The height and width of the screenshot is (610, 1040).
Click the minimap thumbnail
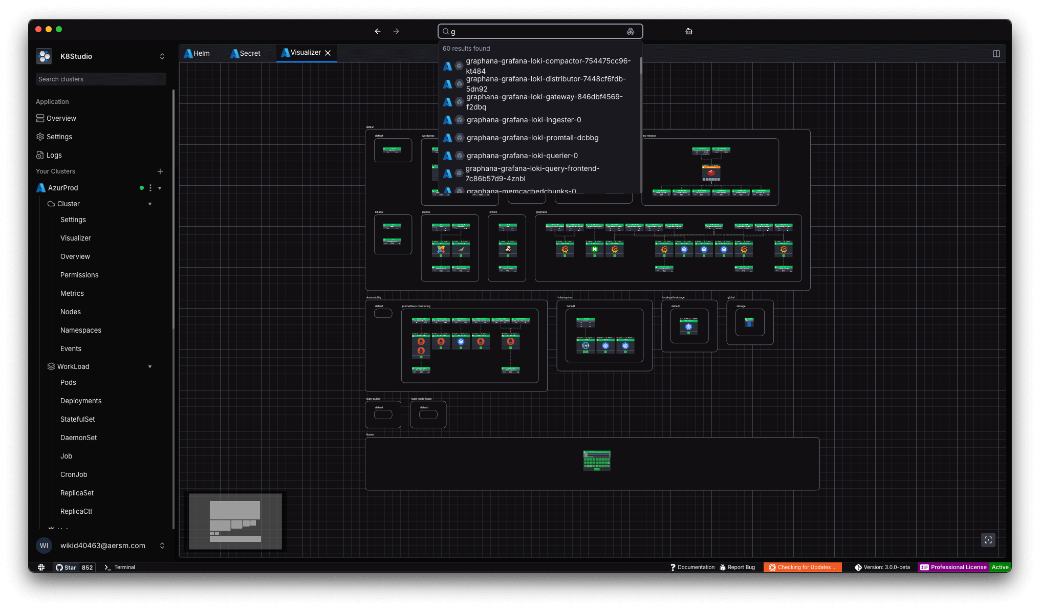click(x=235, y=521)
